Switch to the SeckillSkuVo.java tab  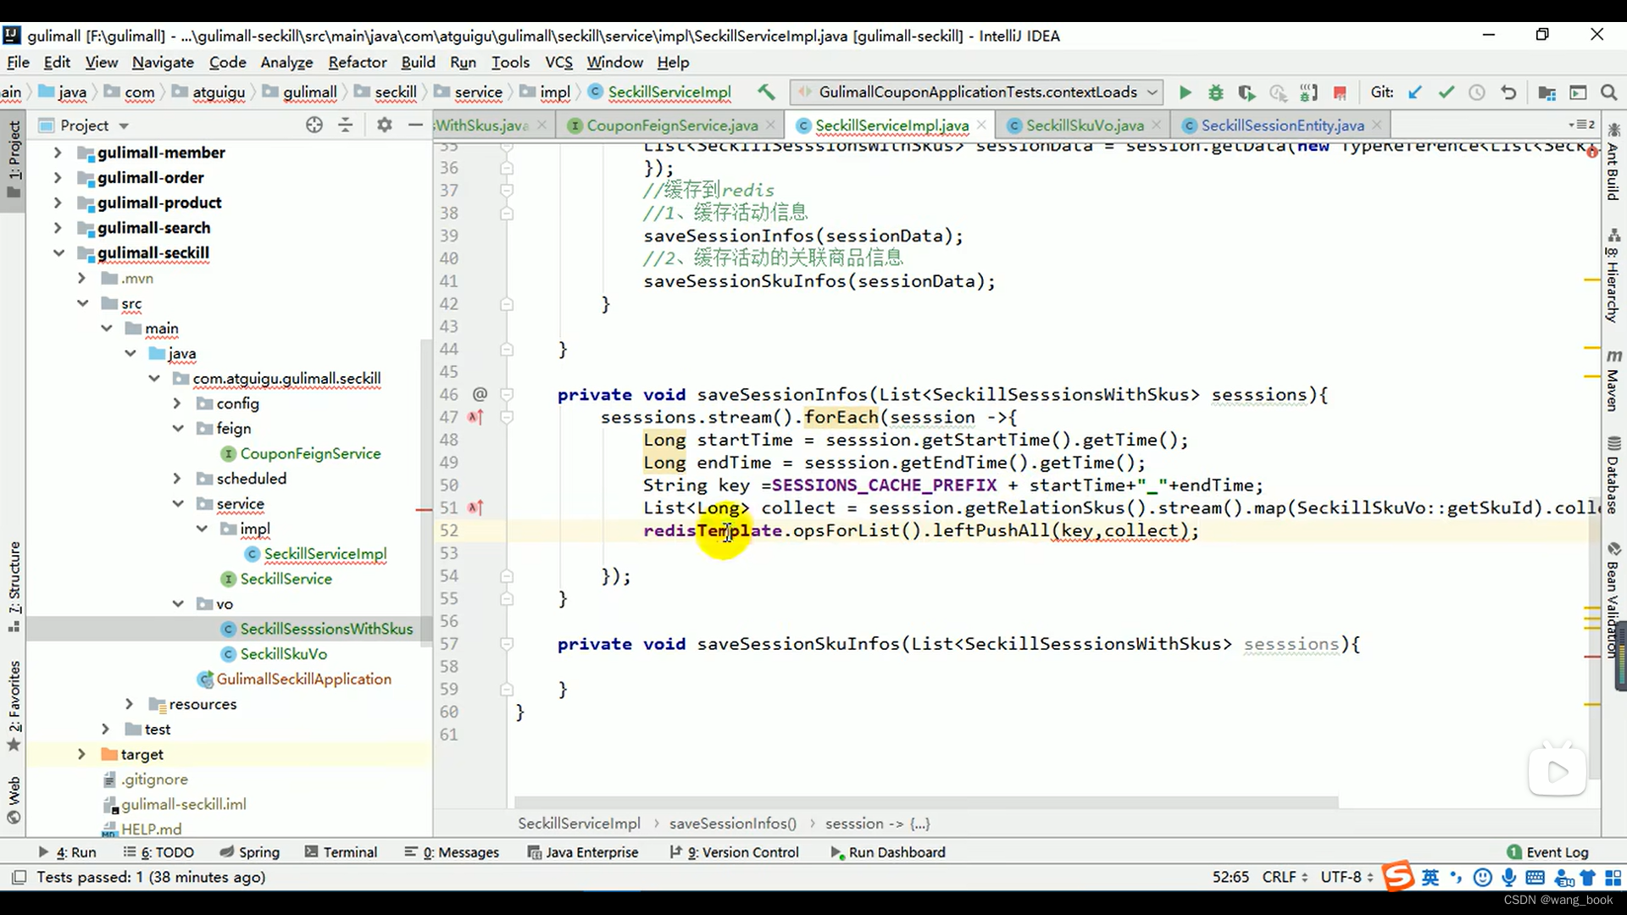[x=1084, y=125]
